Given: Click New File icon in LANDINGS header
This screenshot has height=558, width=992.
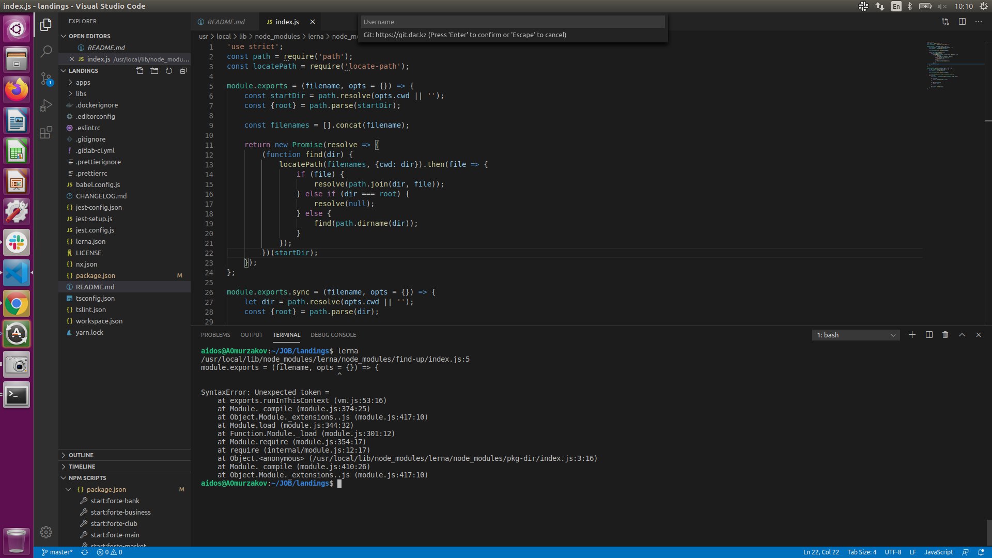Looking at the screenshot, I should tap(140, 71).
